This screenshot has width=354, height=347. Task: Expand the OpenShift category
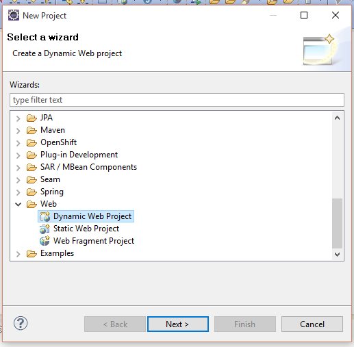[18, 143]
